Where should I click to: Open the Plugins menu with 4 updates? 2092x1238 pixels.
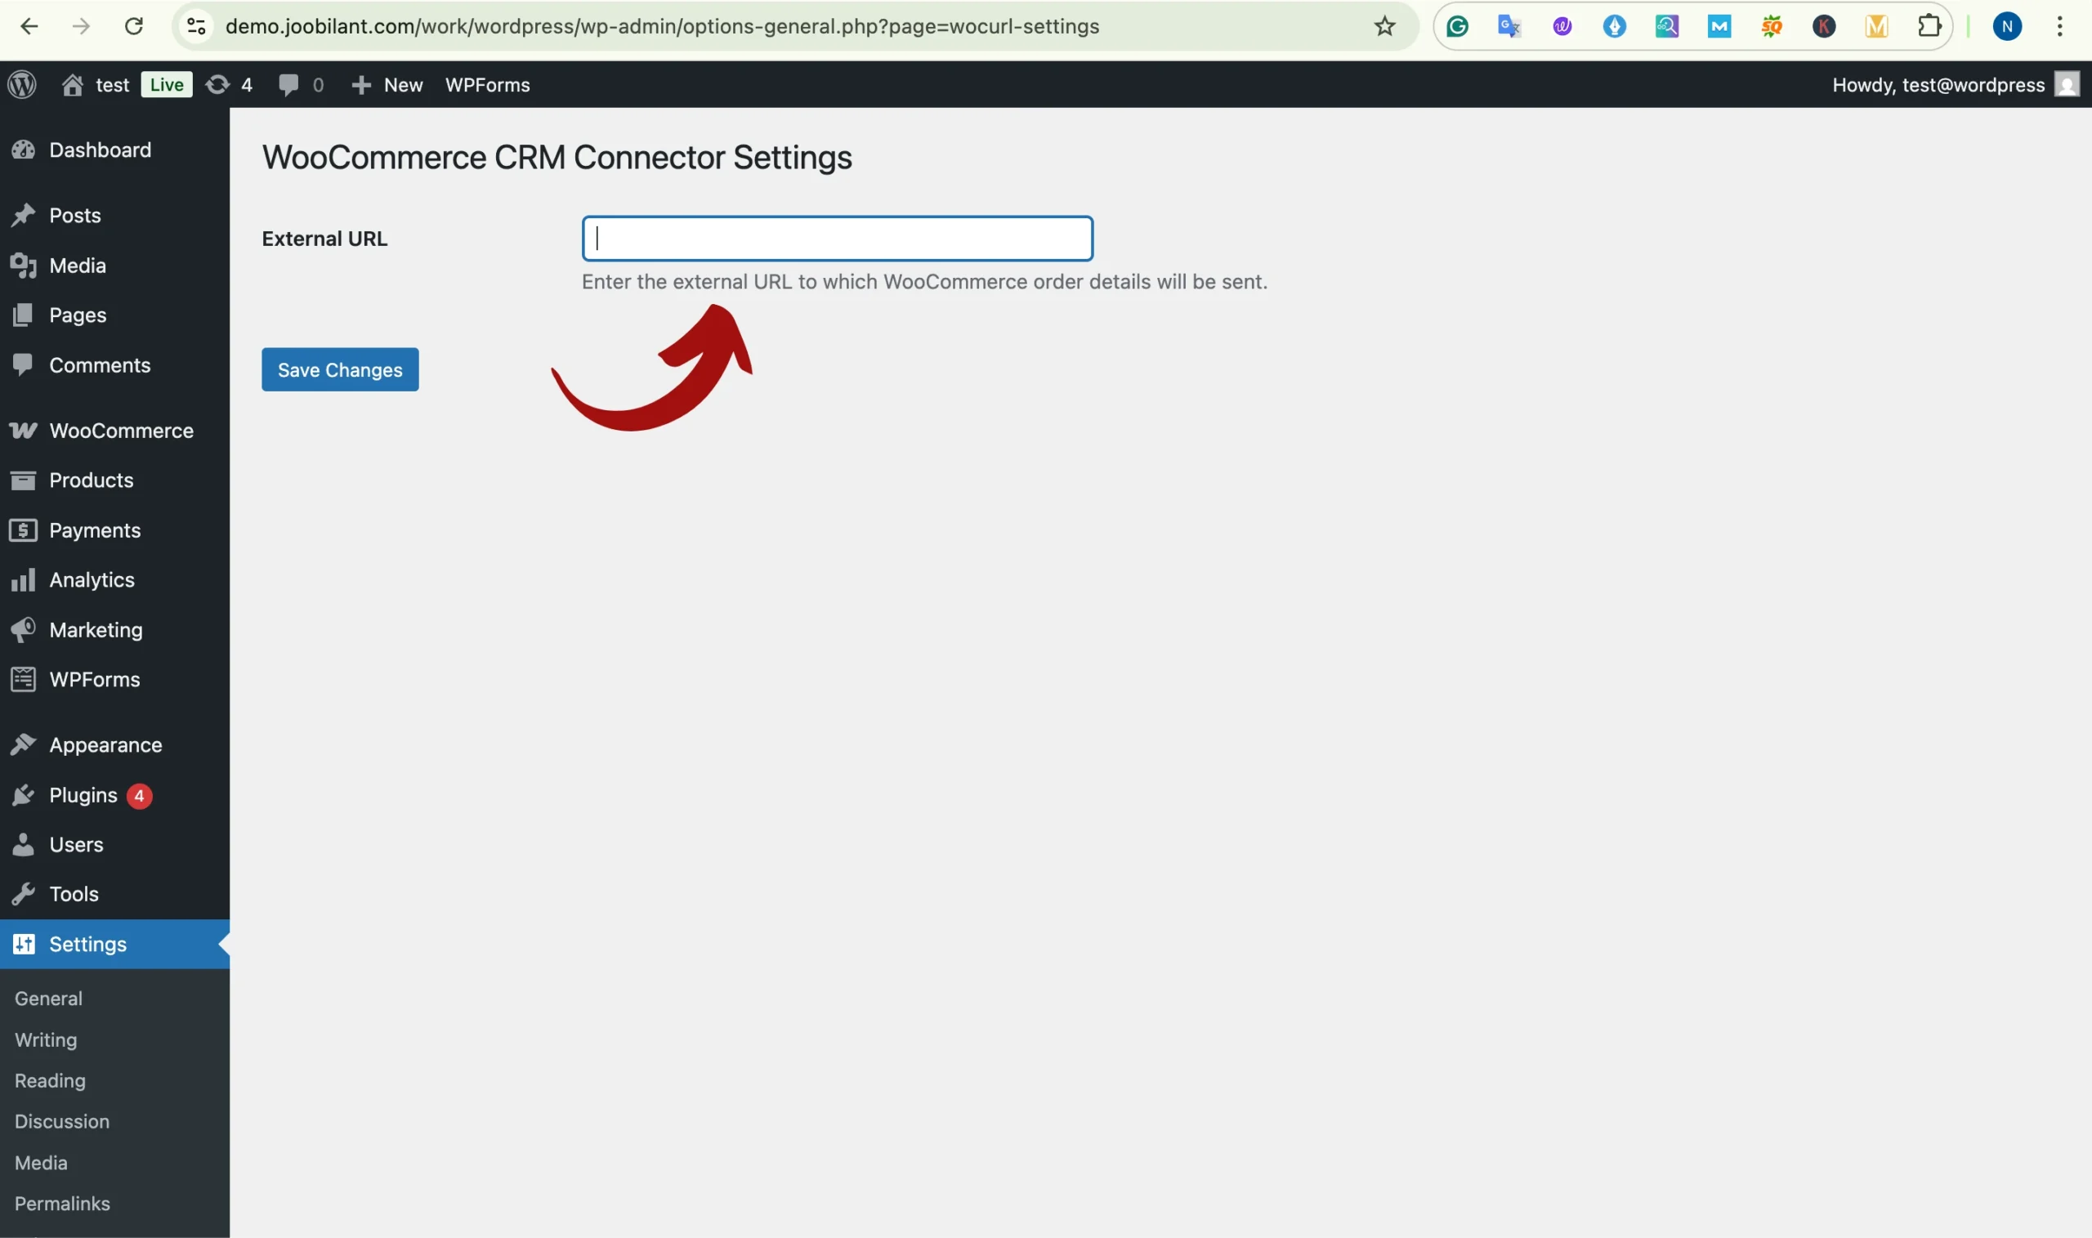click(83, 795)
